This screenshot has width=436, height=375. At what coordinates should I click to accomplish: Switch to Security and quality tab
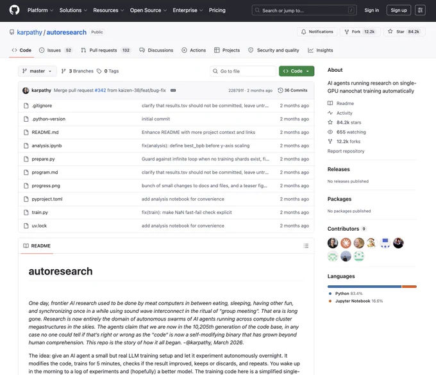(x=274, y=50)
